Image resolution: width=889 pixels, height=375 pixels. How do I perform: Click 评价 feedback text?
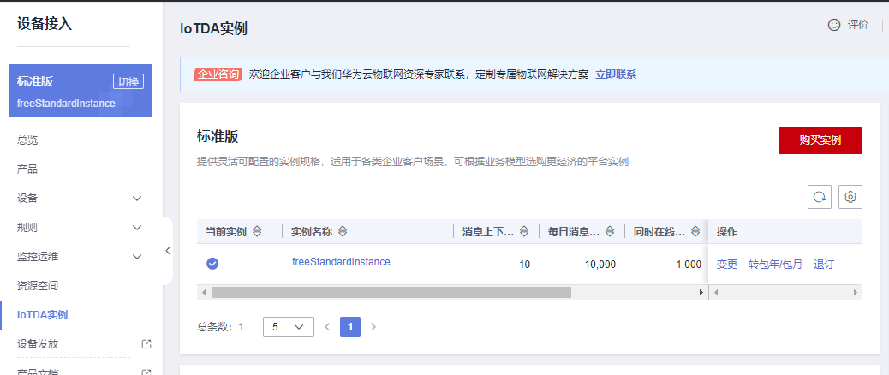858,25
